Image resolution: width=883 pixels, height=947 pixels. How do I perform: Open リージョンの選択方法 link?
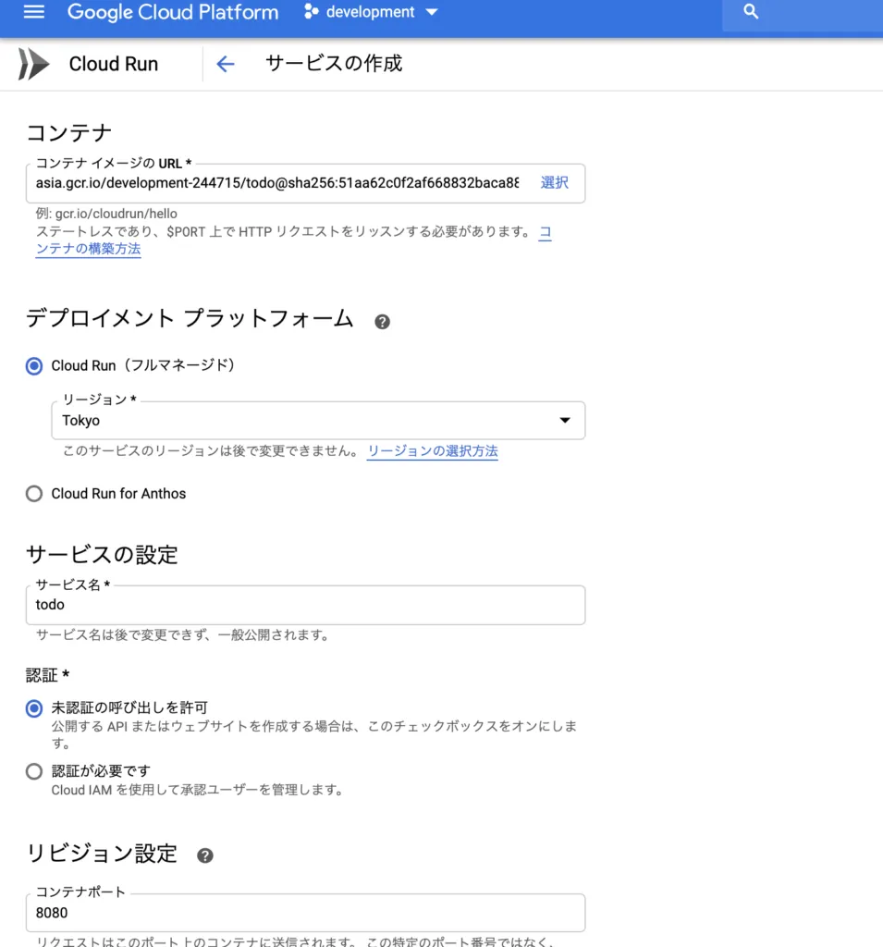433,451
